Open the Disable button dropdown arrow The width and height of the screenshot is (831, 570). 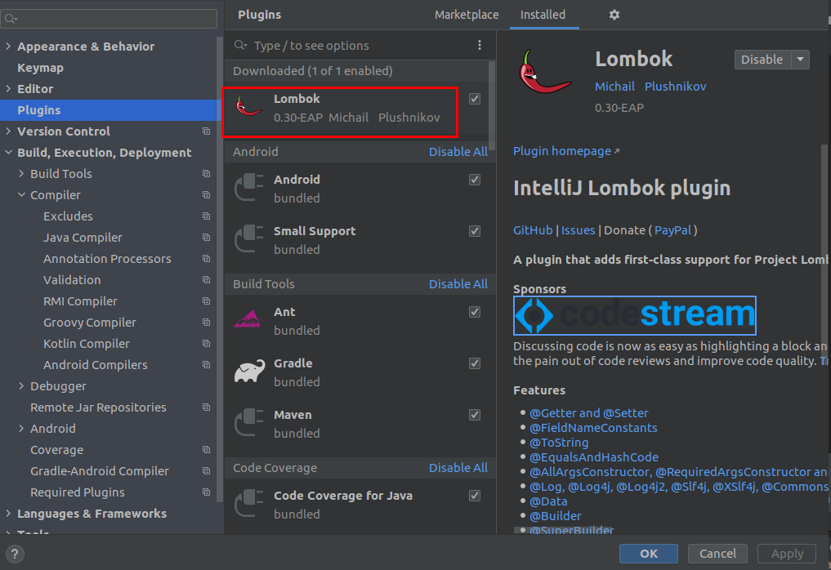801,60
